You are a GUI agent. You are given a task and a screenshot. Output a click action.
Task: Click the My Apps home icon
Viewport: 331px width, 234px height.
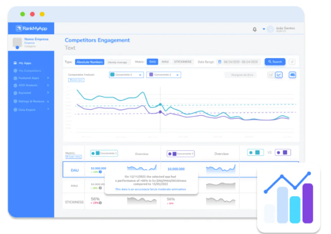pyautogui.click(x=15, y=63)
